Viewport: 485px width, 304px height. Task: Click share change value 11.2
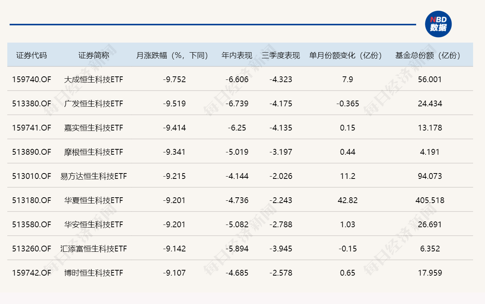coord(348,176)
